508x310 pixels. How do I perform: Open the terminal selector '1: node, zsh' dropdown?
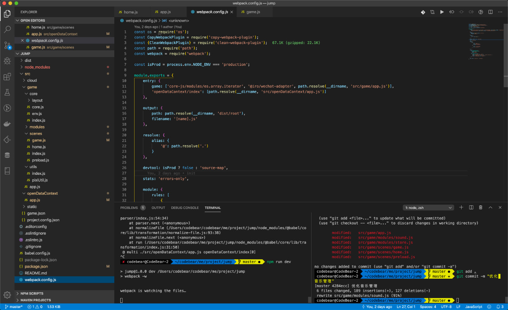(428, 207)
